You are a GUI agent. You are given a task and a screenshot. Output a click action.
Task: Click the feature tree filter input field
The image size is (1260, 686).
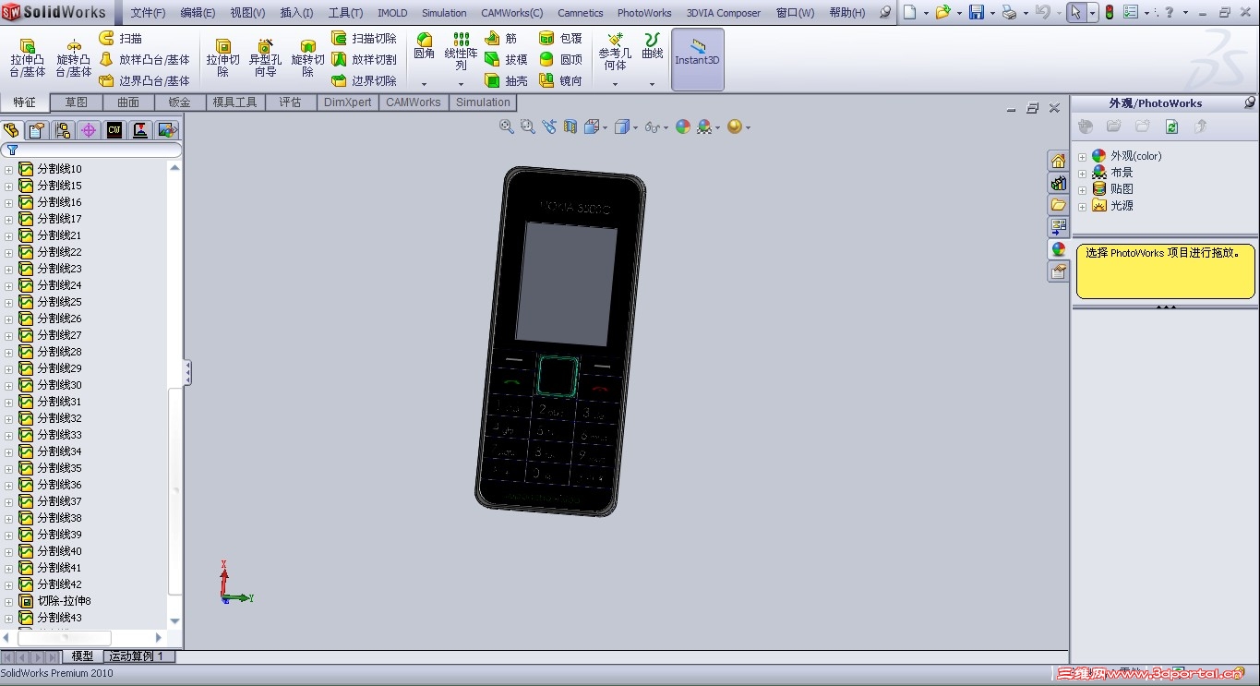pos(92,150)
